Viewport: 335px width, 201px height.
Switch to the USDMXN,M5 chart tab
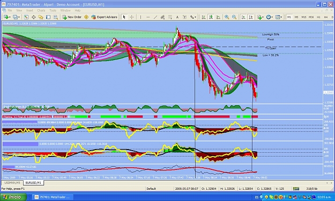click(12, 183)
